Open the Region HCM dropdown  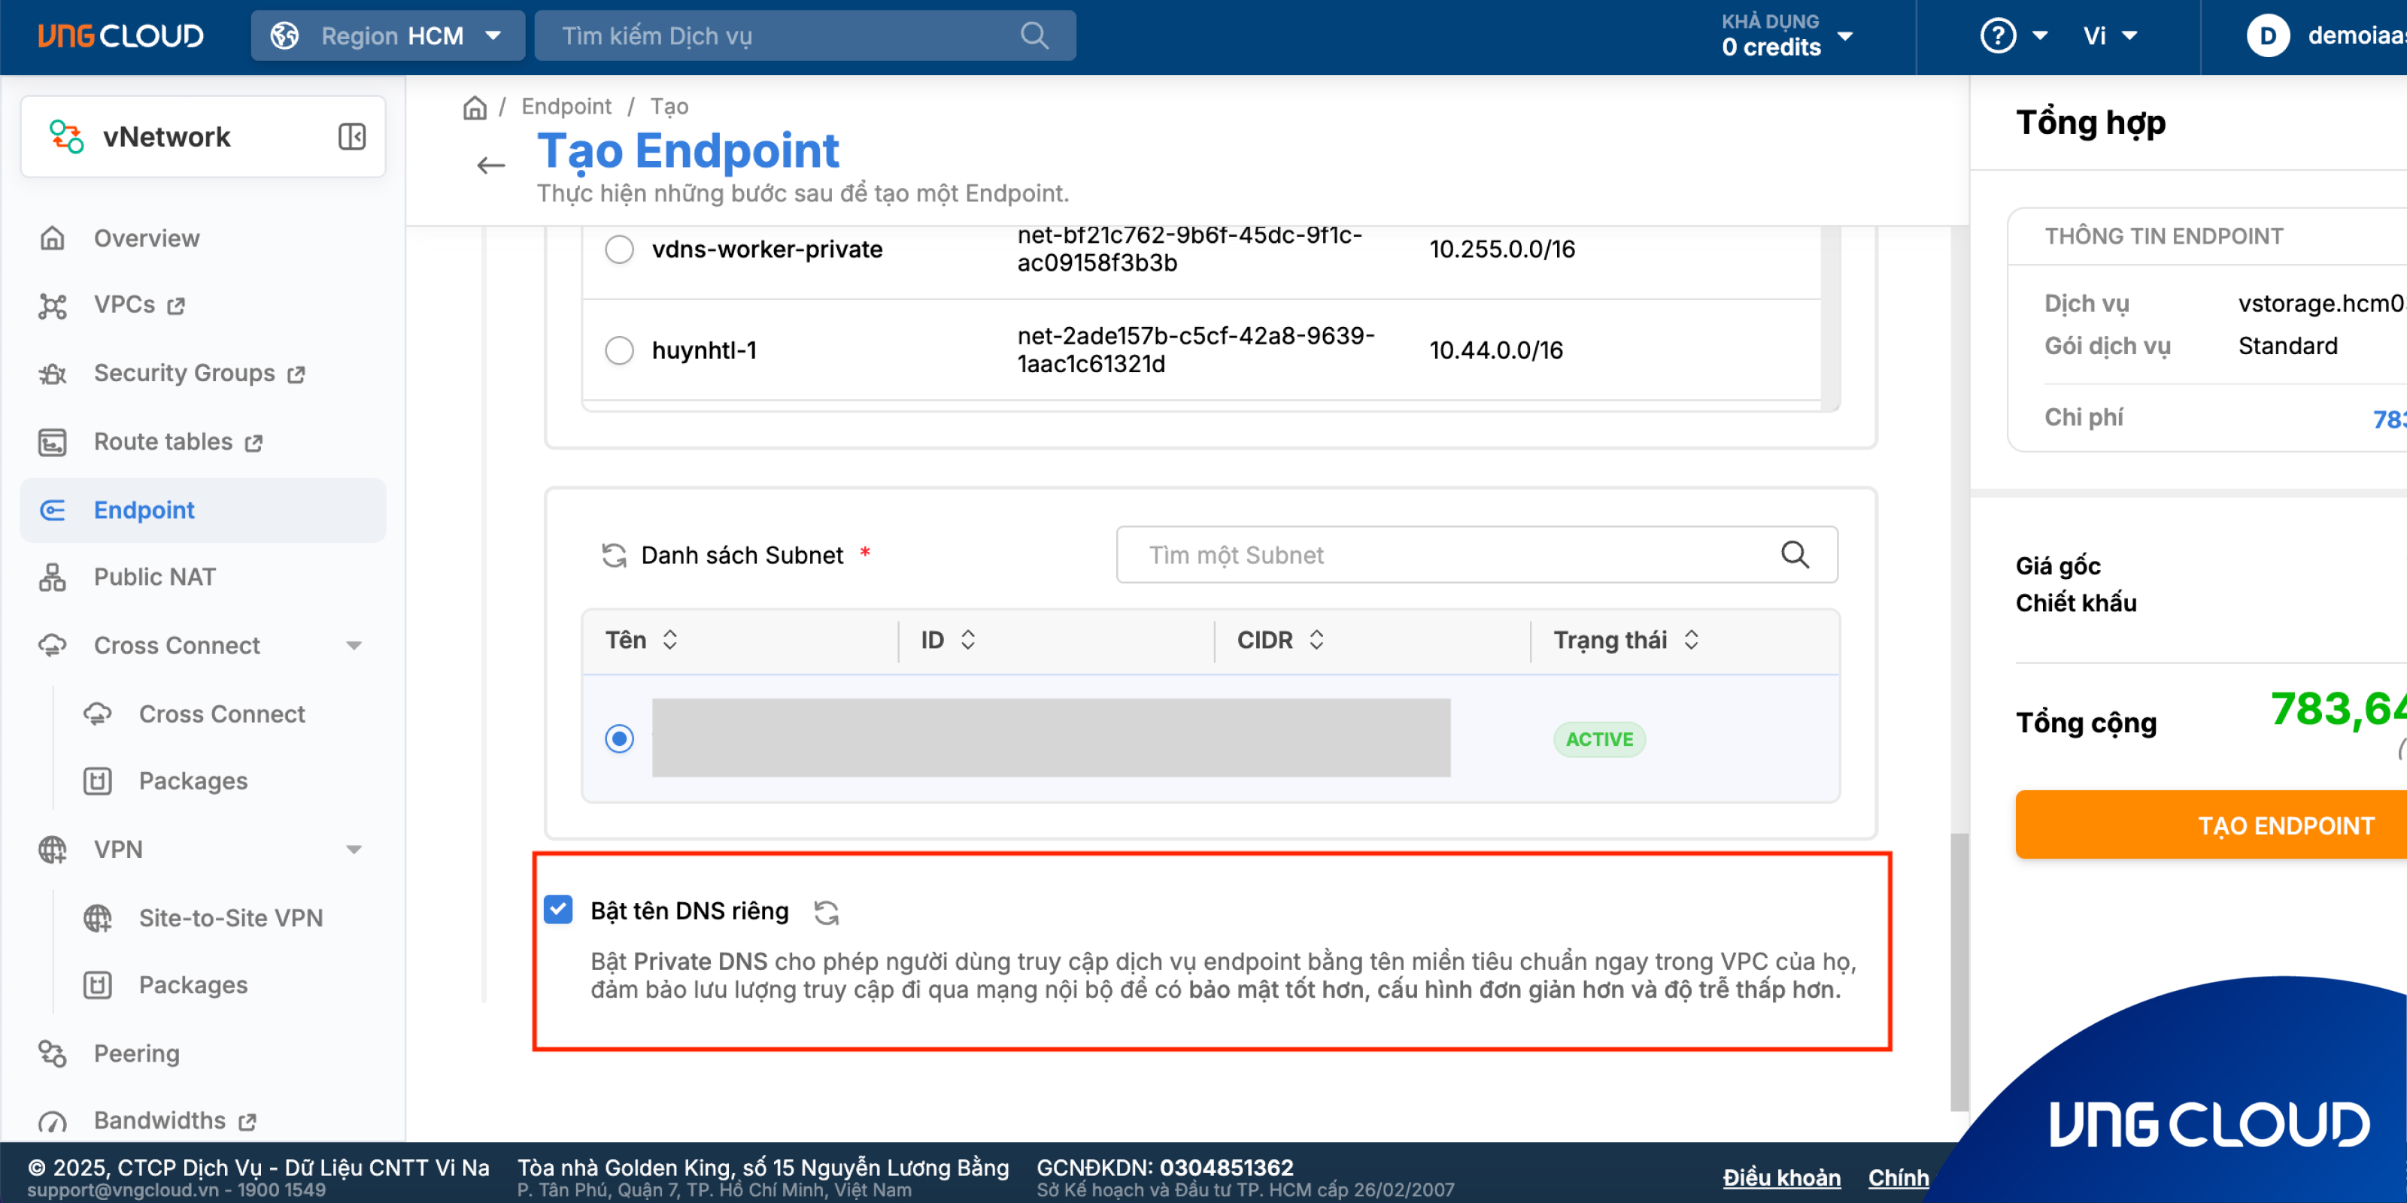(x=388, y=35)
